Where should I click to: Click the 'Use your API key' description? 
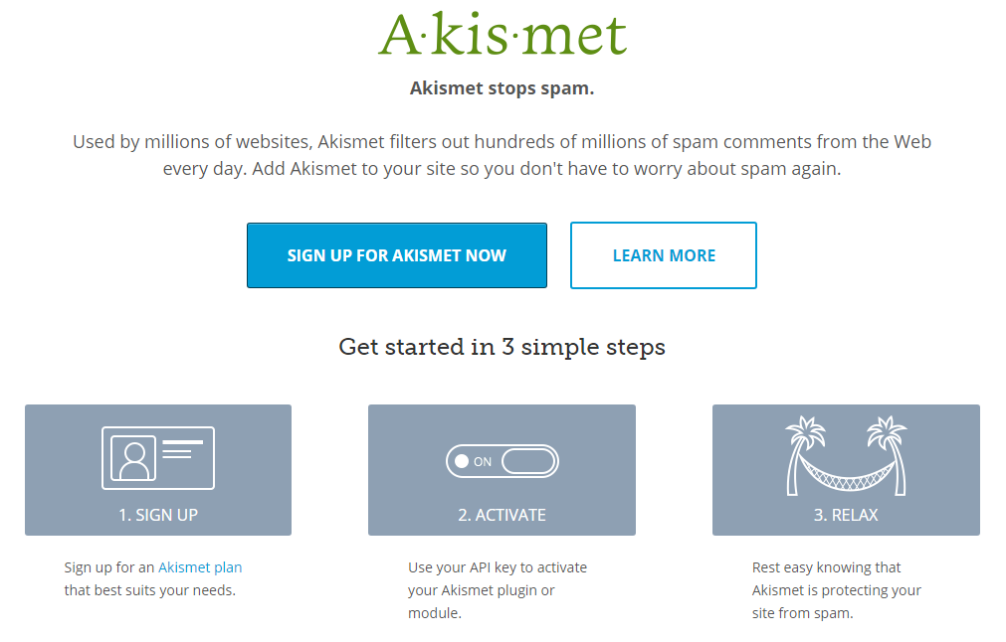498,590
